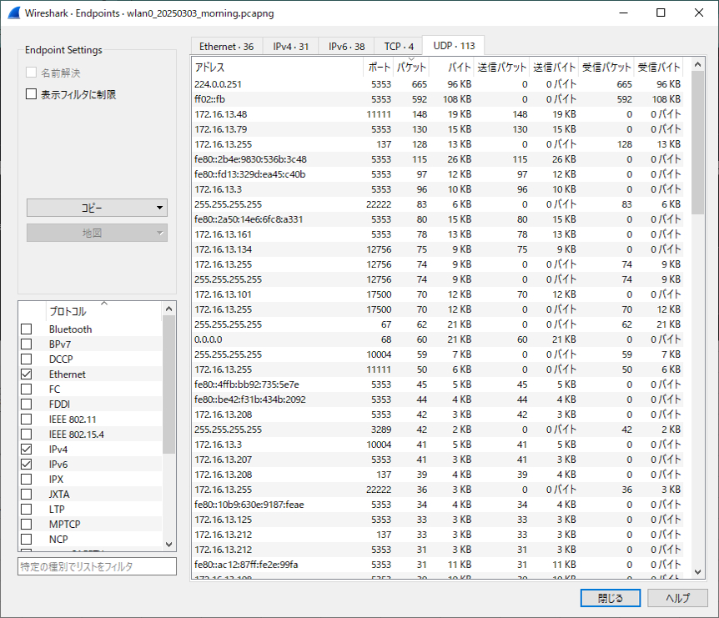Viewport: 719px width, 618px height.
Task: Sort by the 送信パケット column header
Action: 501,67
